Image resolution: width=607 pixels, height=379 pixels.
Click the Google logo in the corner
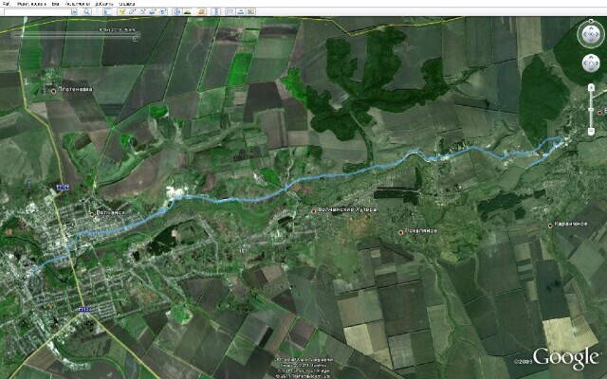(x=566, y=358)
